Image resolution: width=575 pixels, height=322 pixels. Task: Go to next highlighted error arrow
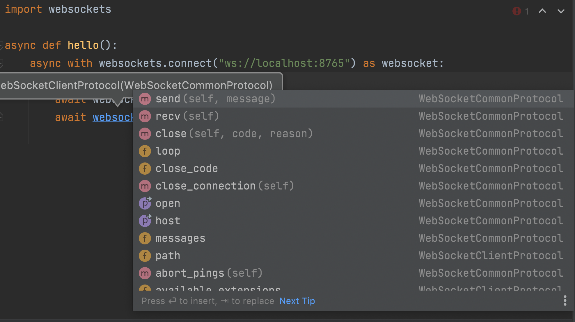(561, 11)
